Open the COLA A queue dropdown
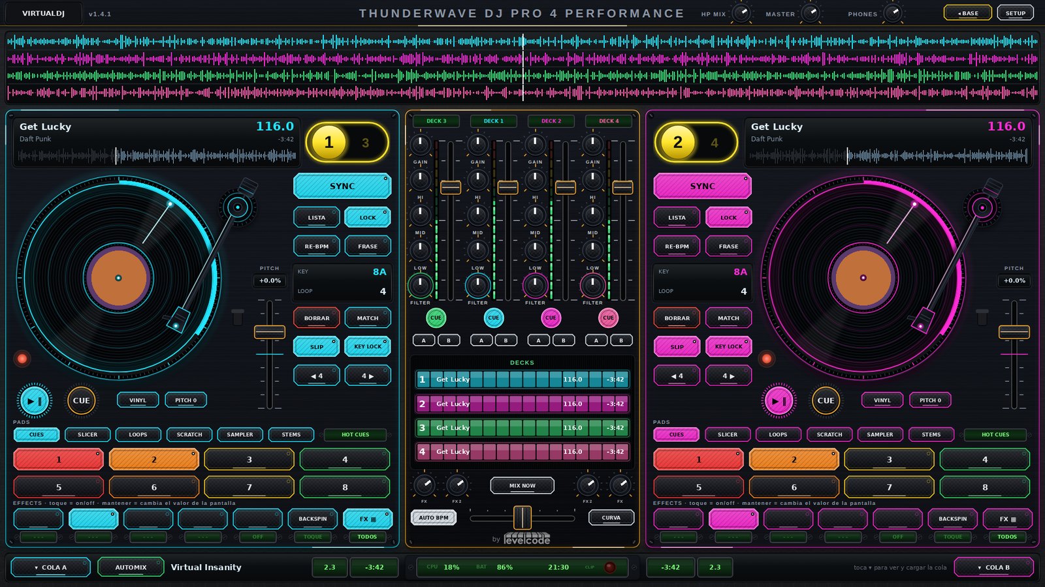 pos(50,567)
